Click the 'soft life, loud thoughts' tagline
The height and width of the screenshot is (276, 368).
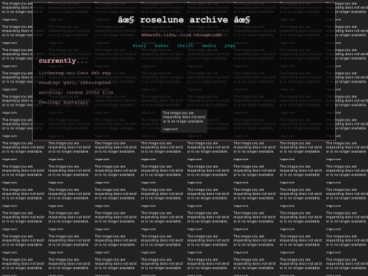click(x=181, y=35)
